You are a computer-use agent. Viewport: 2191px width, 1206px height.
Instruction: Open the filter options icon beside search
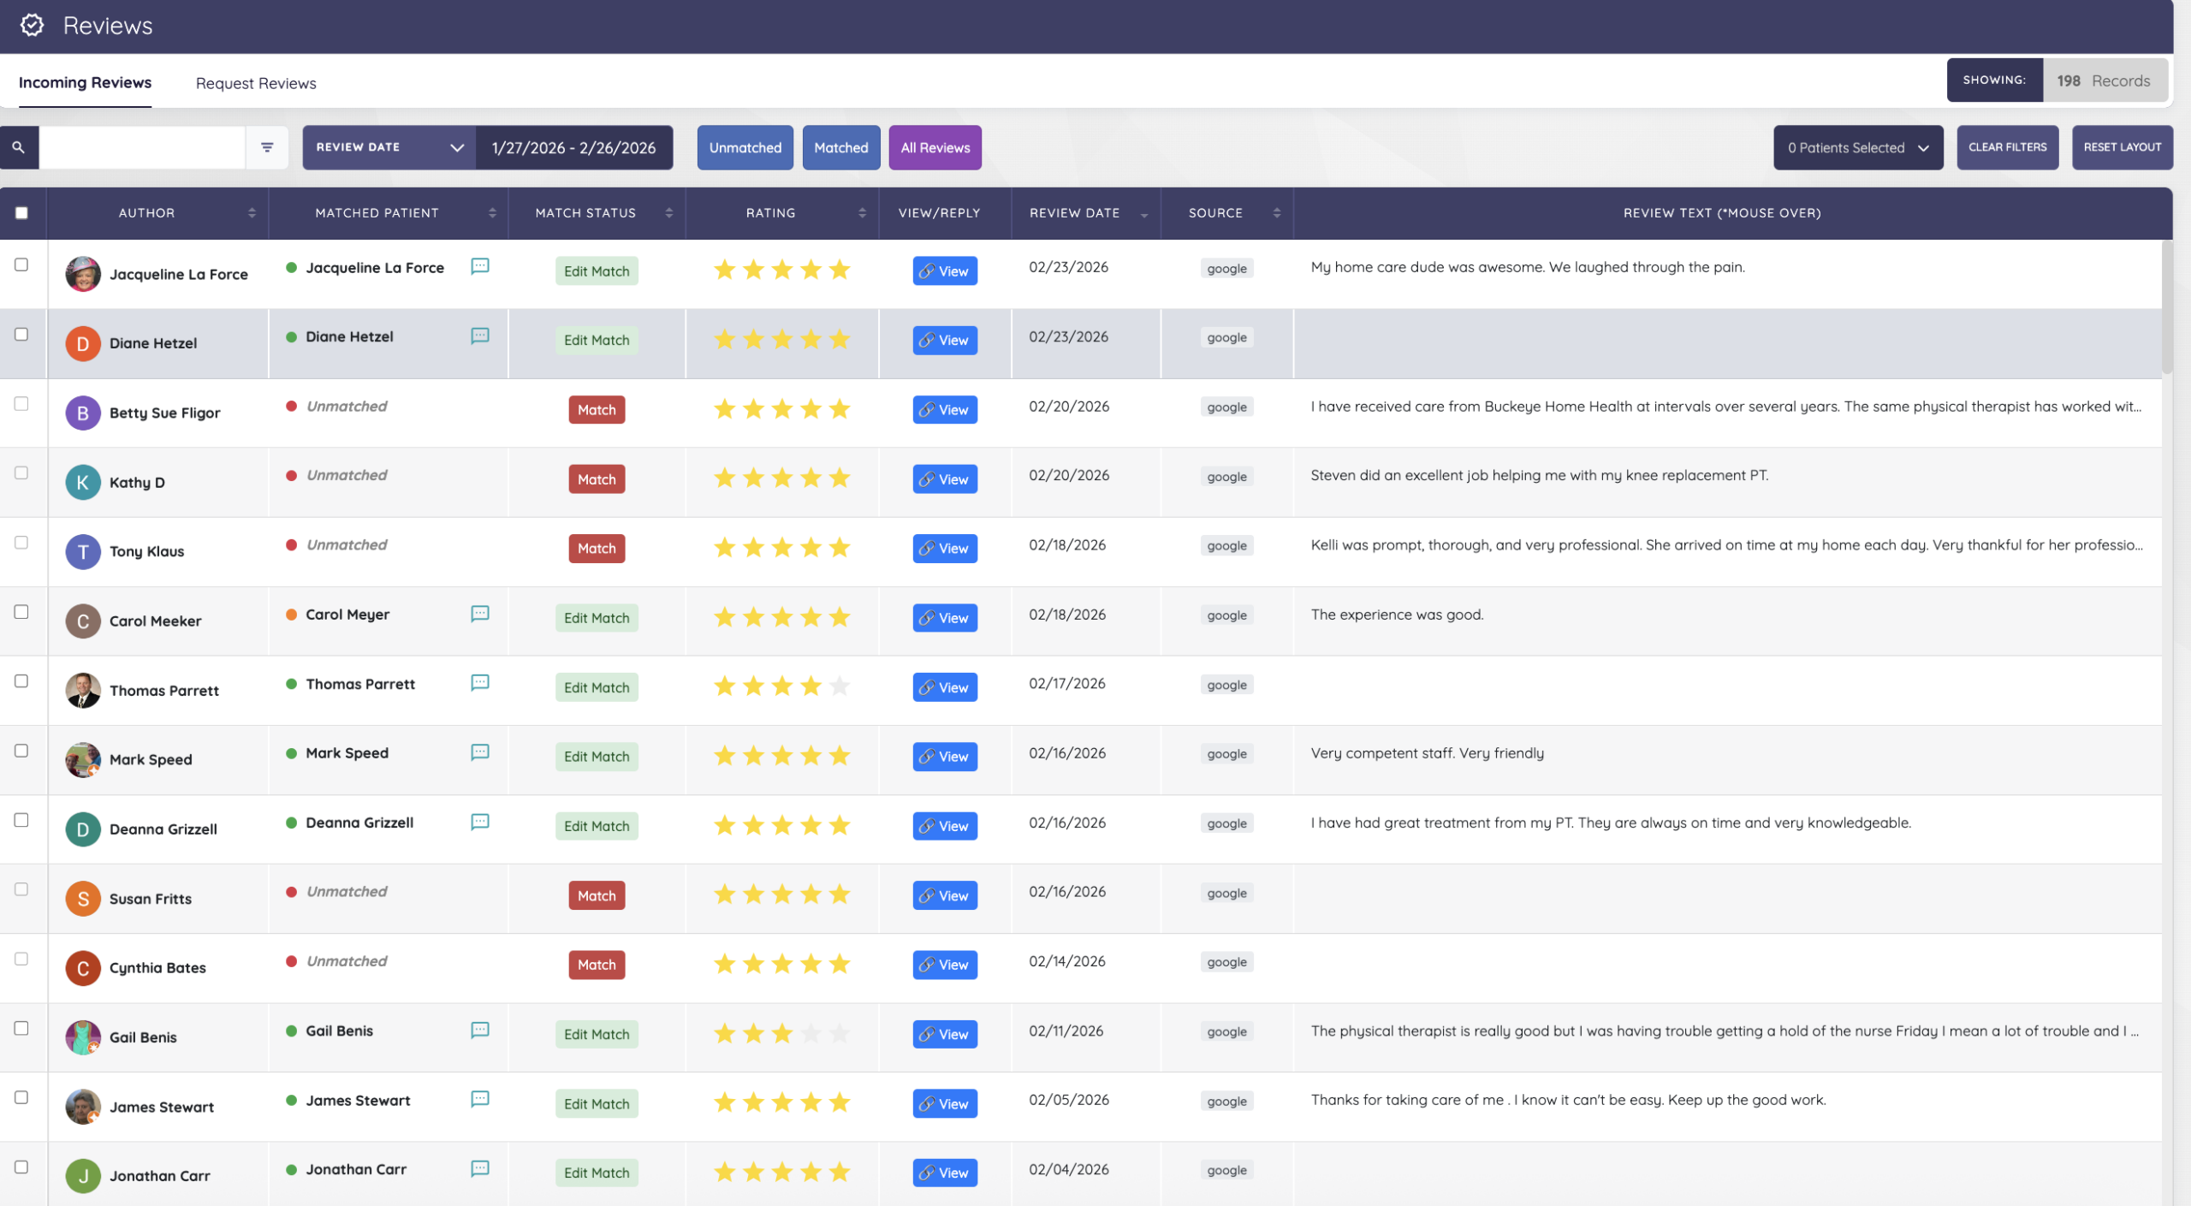click(267, 147)
